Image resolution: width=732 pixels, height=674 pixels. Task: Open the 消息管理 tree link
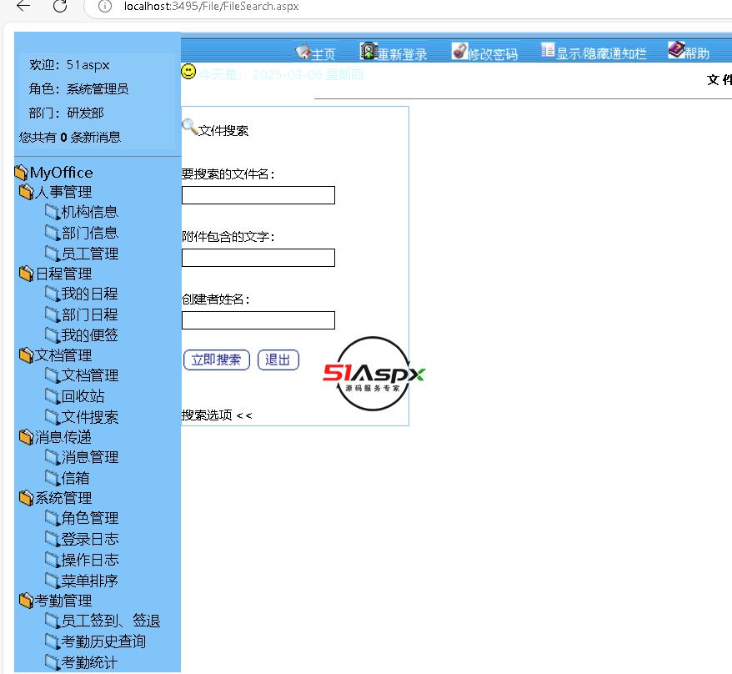[90, 457]
